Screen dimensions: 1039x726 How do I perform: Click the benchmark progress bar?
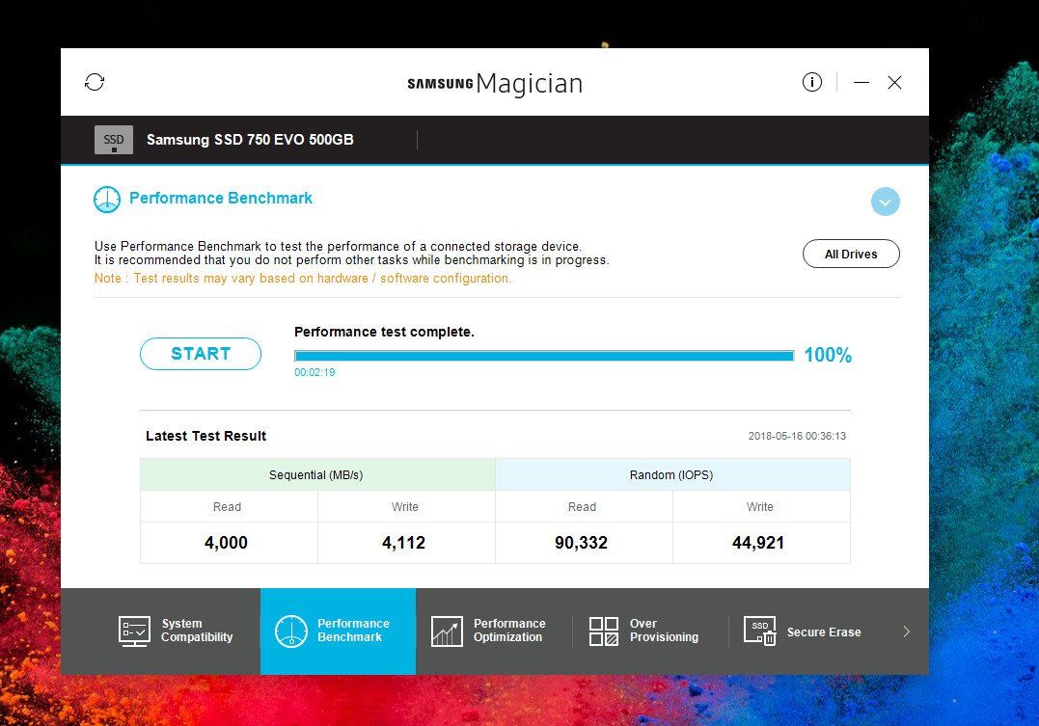point(544,356)
